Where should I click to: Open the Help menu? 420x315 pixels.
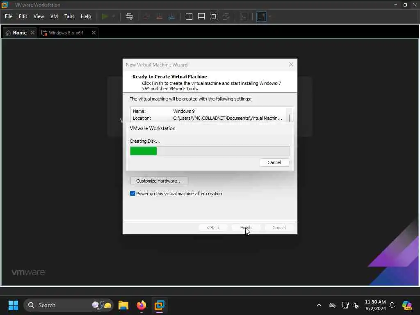(86, 16)
